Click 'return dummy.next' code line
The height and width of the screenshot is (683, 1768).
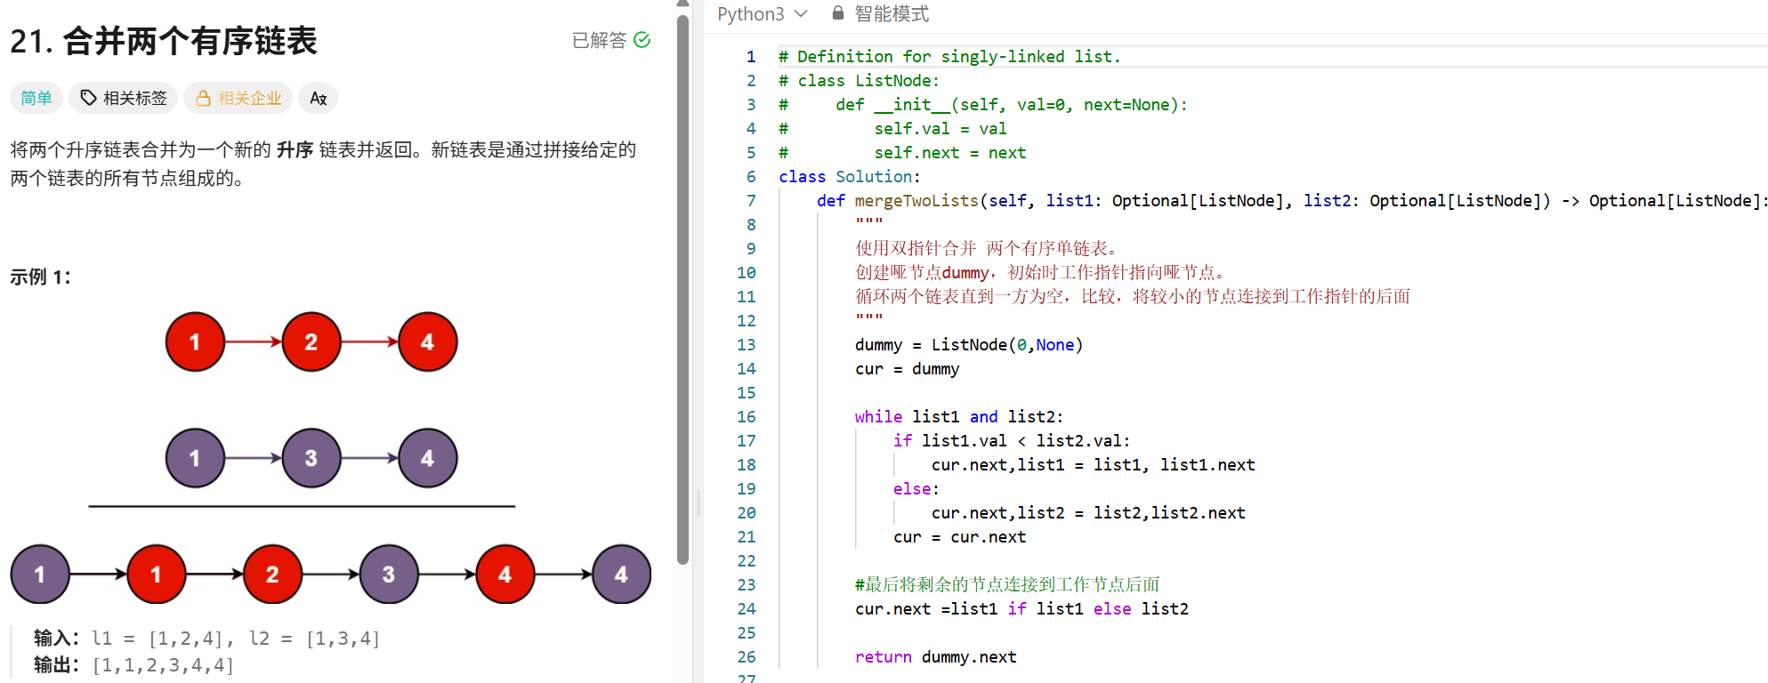coord(935,657)
